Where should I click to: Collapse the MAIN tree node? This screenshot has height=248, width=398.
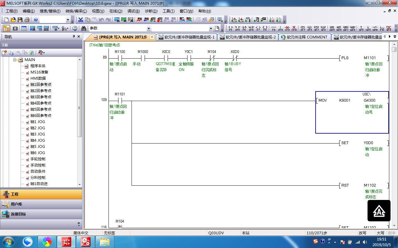(x=15, y=60)
